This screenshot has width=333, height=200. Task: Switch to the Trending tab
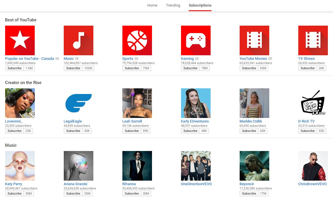(x=173, y=5)
